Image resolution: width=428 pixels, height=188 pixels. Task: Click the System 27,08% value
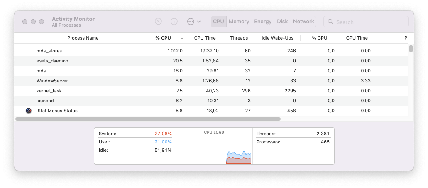163,134
